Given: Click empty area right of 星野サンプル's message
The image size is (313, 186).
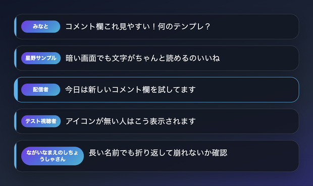Looking at the screenshot, I should pos(258,58).
